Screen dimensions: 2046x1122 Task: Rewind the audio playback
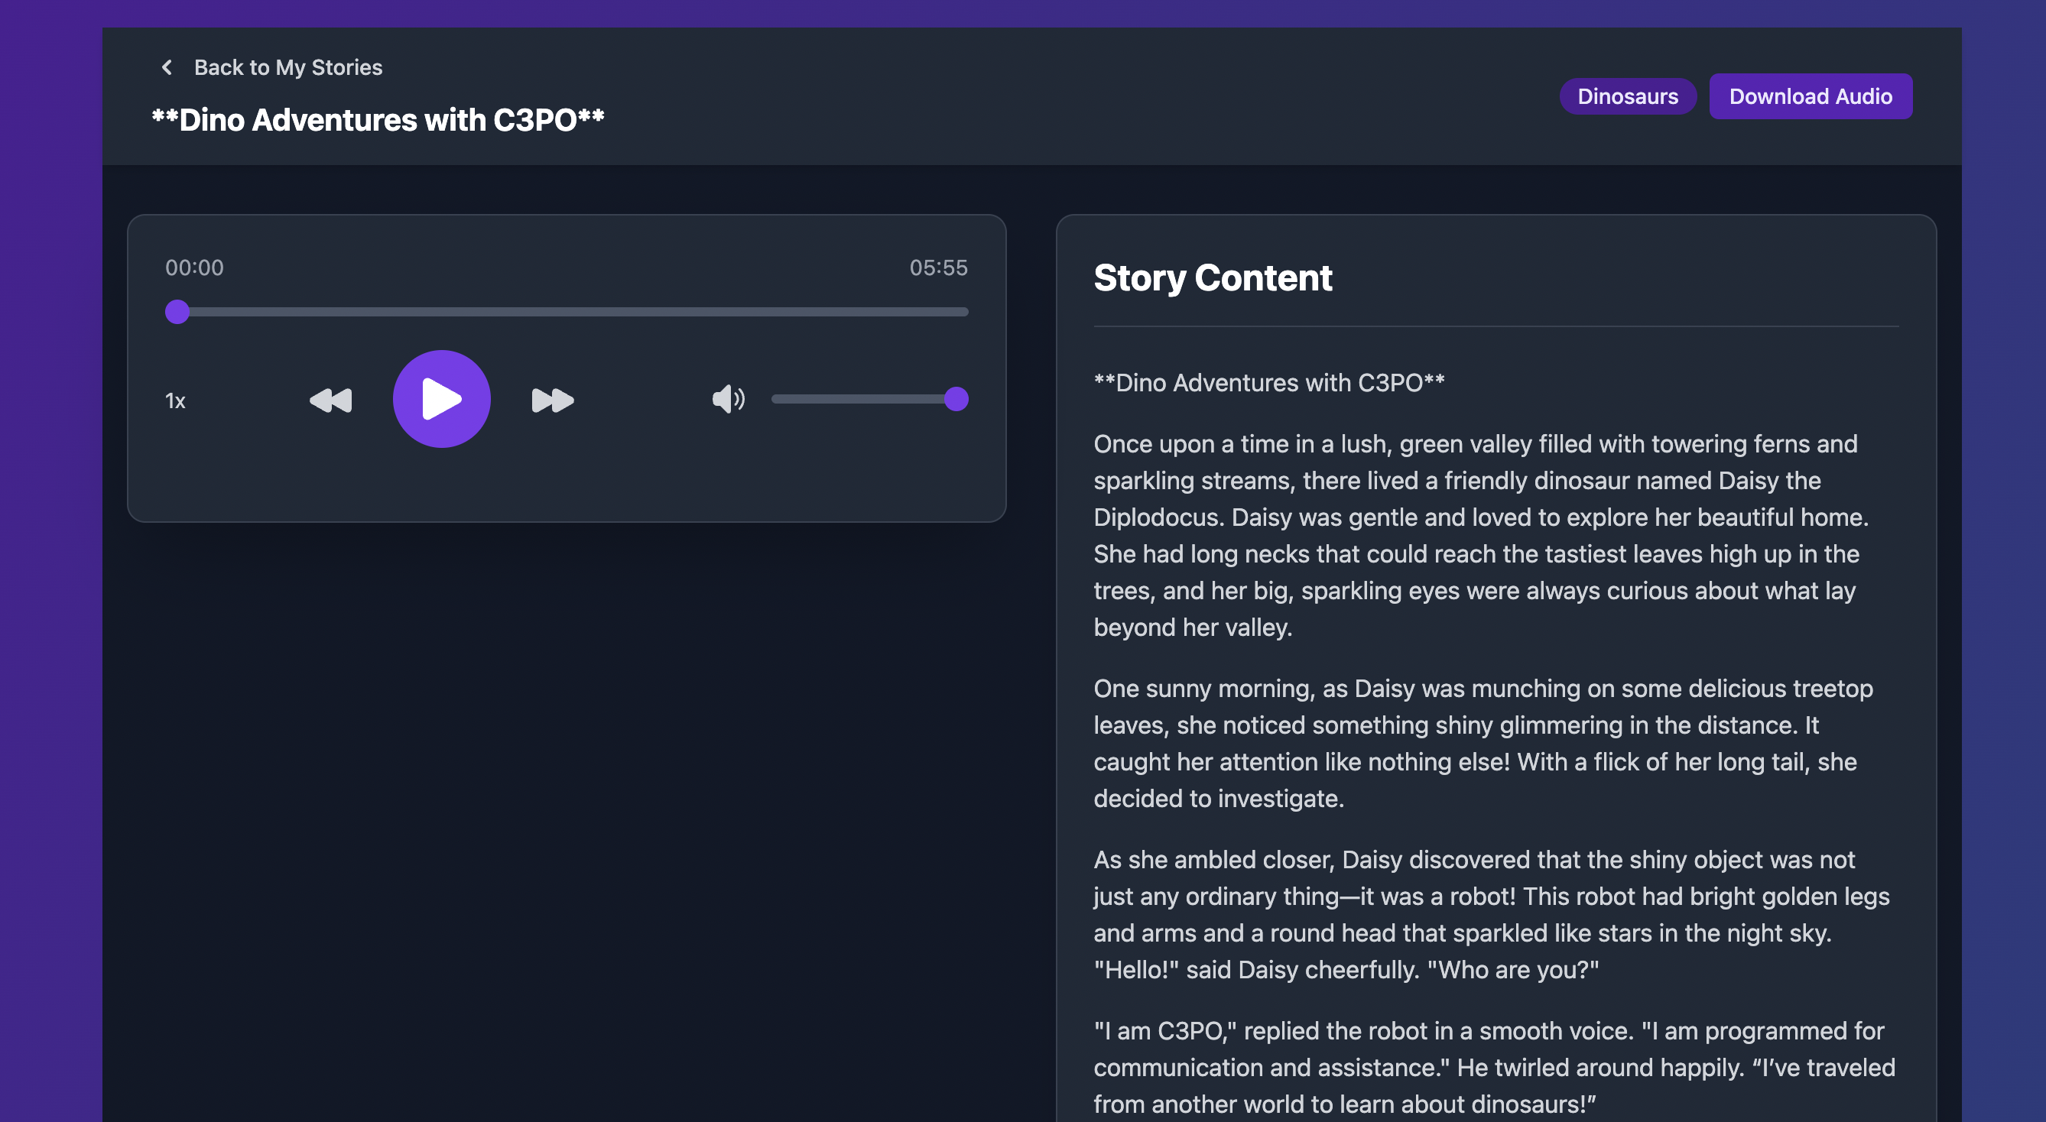[x=330, y=400]
